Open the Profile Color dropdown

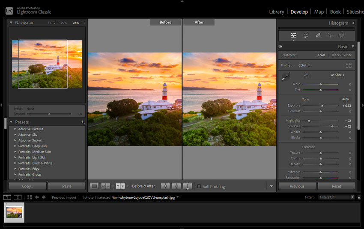pyautogui.click(x=304, y=65)
